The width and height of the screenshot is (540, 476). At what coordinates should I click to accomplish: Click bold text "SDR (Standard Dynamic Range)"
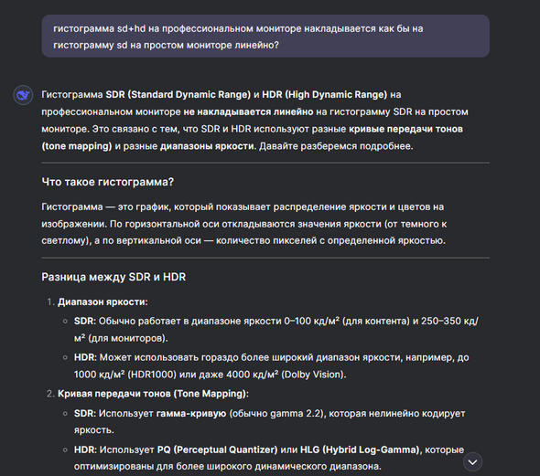pyautogui.click(x=178, y=94)
